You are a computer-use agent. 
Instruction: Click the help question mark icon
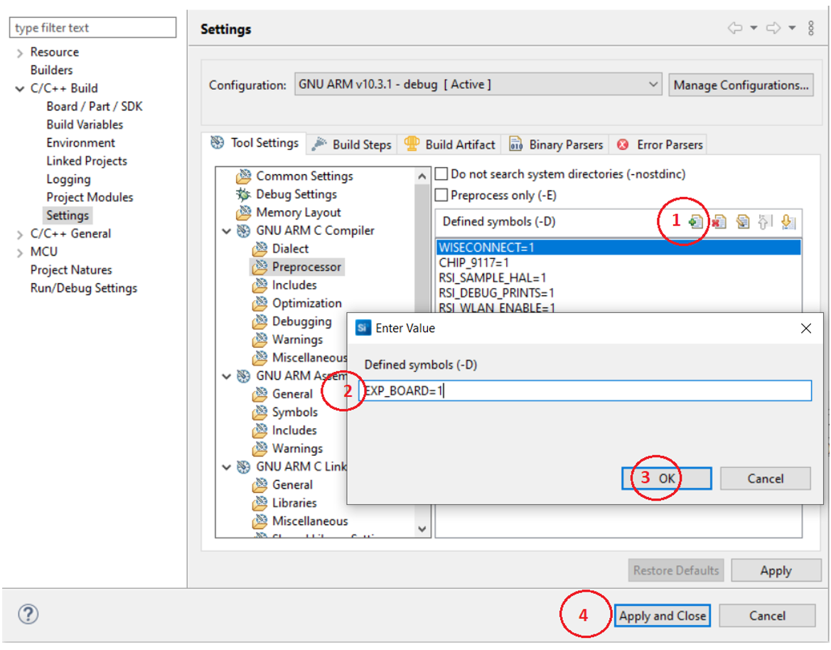point(27,614)
